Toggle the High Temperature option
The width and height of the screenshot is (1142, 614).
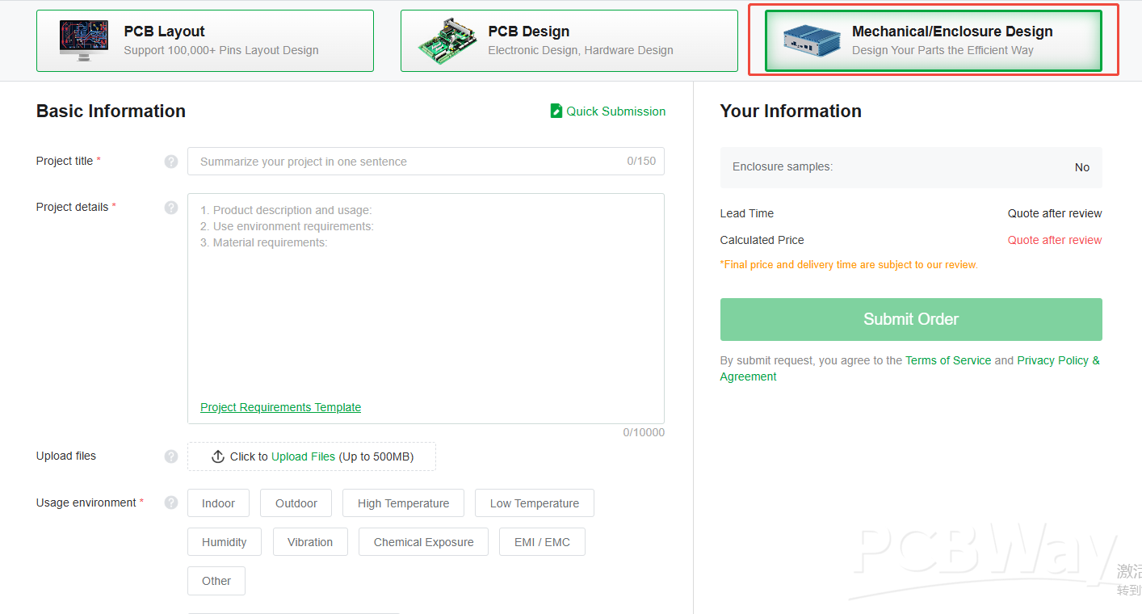pyautogui.click(x=403, y=503)
